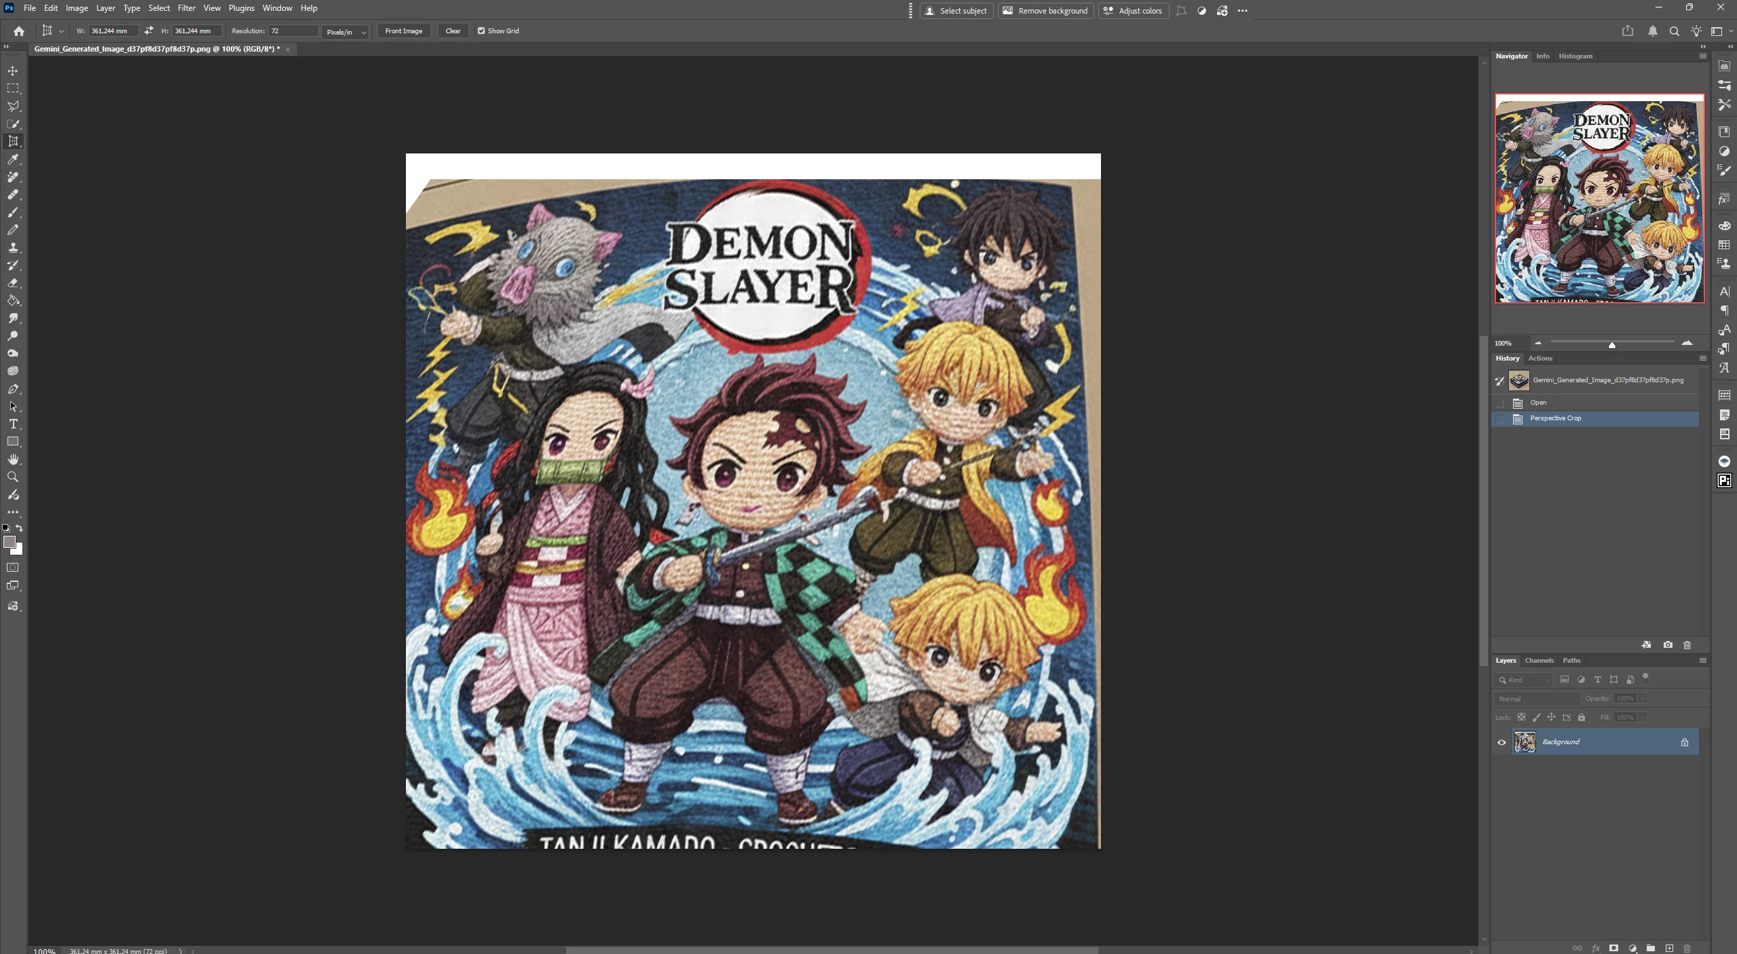Click the Clear button
Viewport: 1737px width, 954px height.
[x=453, y=31]
